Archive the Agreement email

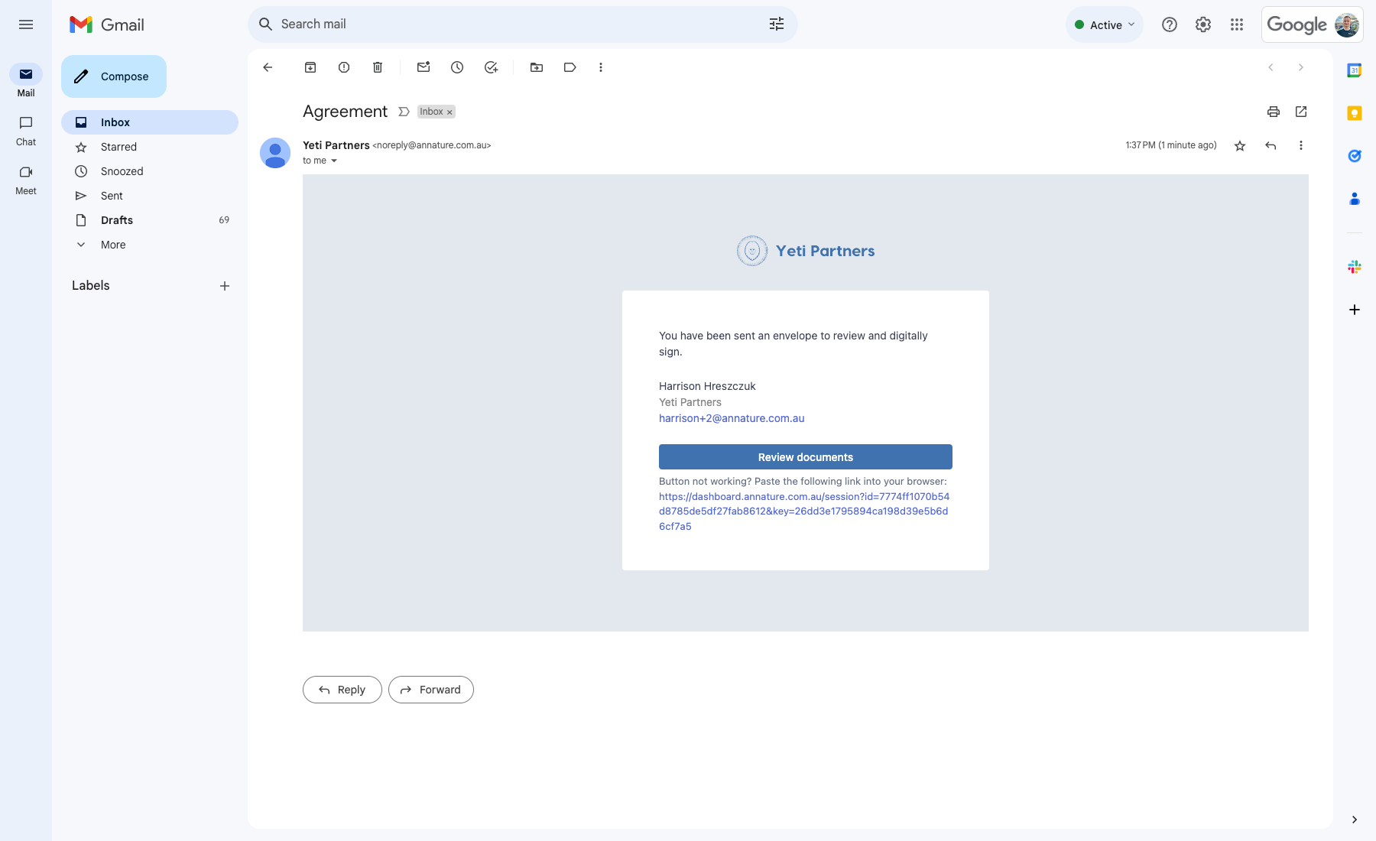[310, 67]
